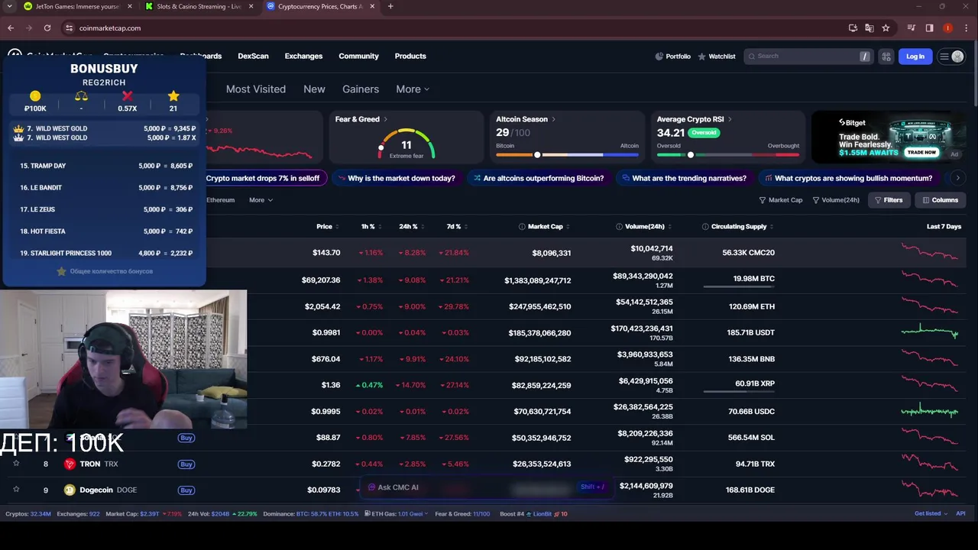
Task: Open the Google Translate icon in address bar
Action: (870, 27)
